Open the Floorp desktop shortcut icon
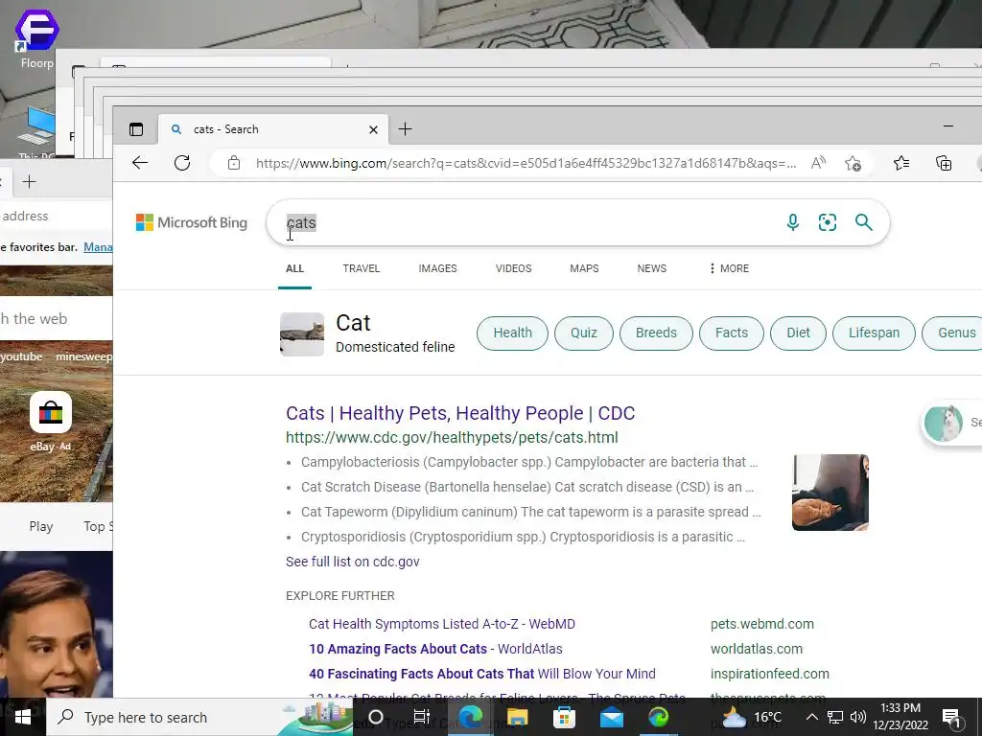This screenshot has height=736, width=982. click(37, 36)
